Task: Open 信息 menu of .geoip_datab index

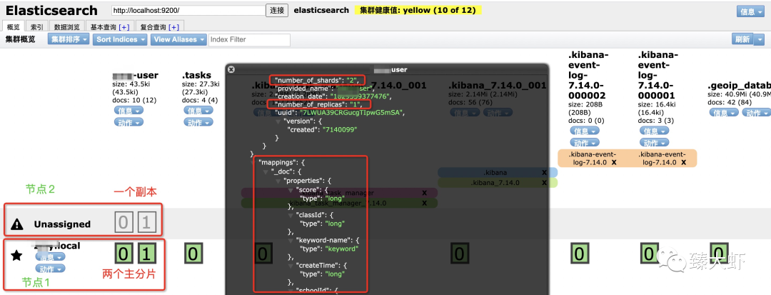Action: [724, 113]
